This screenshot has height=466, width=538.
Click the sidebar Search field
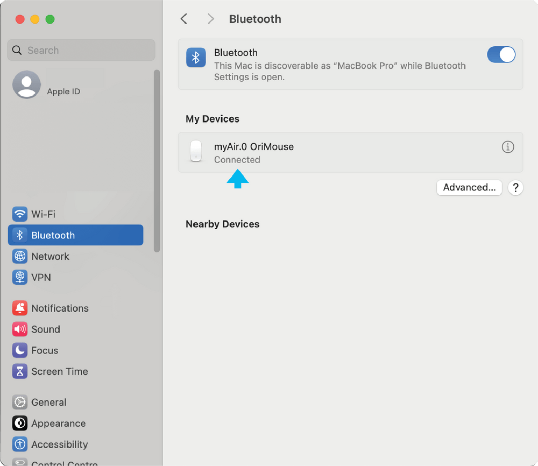pos(81,50)
